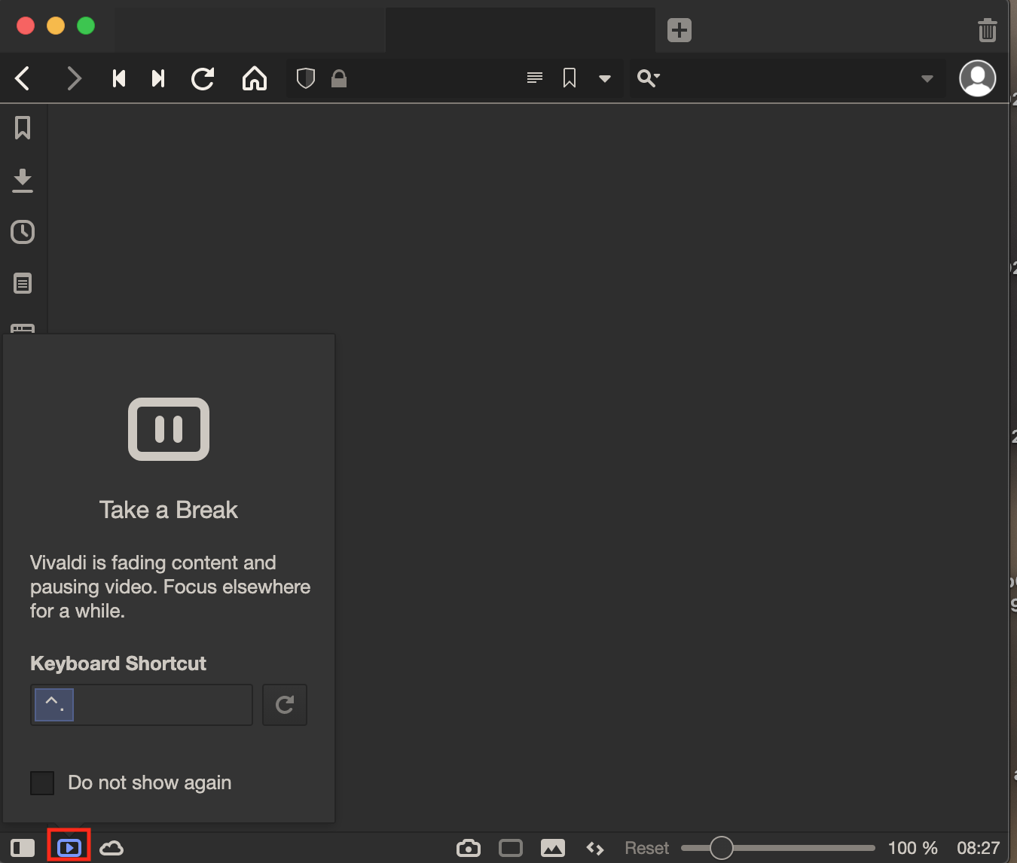This screenshot has height=863, width=1017.
Task: Click the keyboard shortcut input field
Action: (142, 705)
